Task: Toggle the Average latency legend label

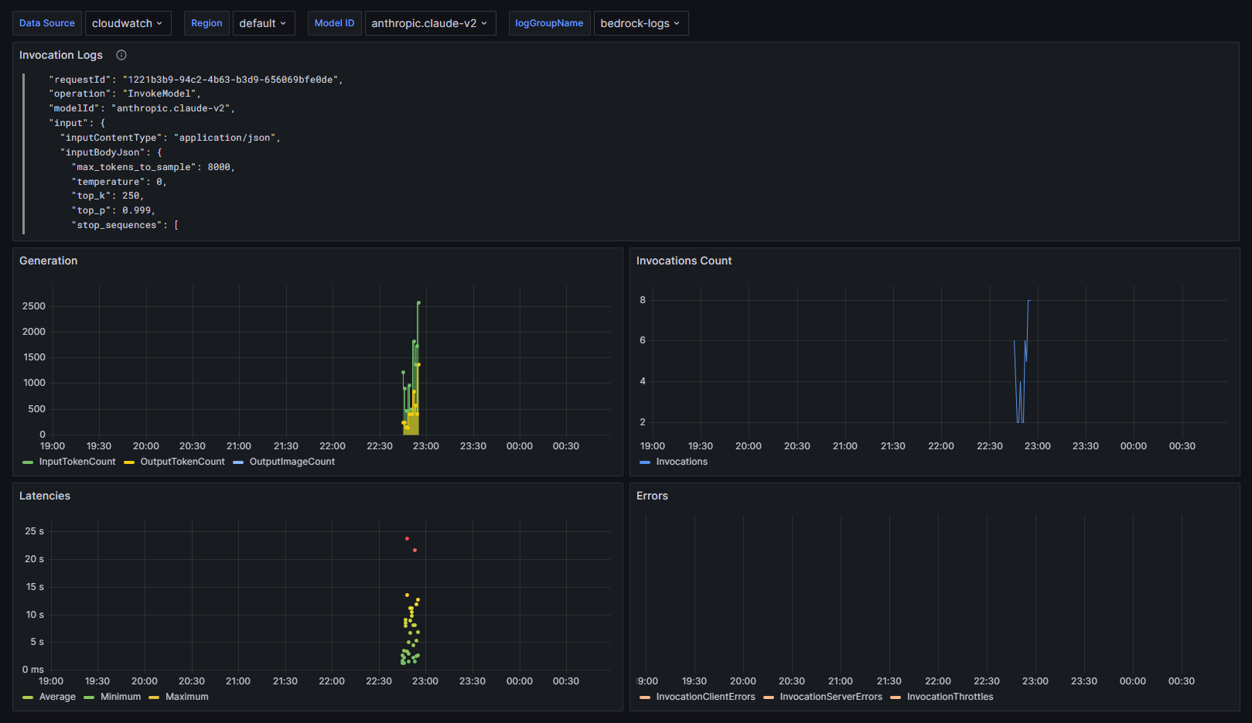Action: pos(57,697)
